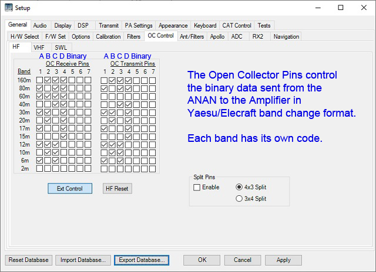Toggle 80m transmit pin 1 checkbox
The height and width of the screenshot is (272, 376).
(x=104, y=89)
